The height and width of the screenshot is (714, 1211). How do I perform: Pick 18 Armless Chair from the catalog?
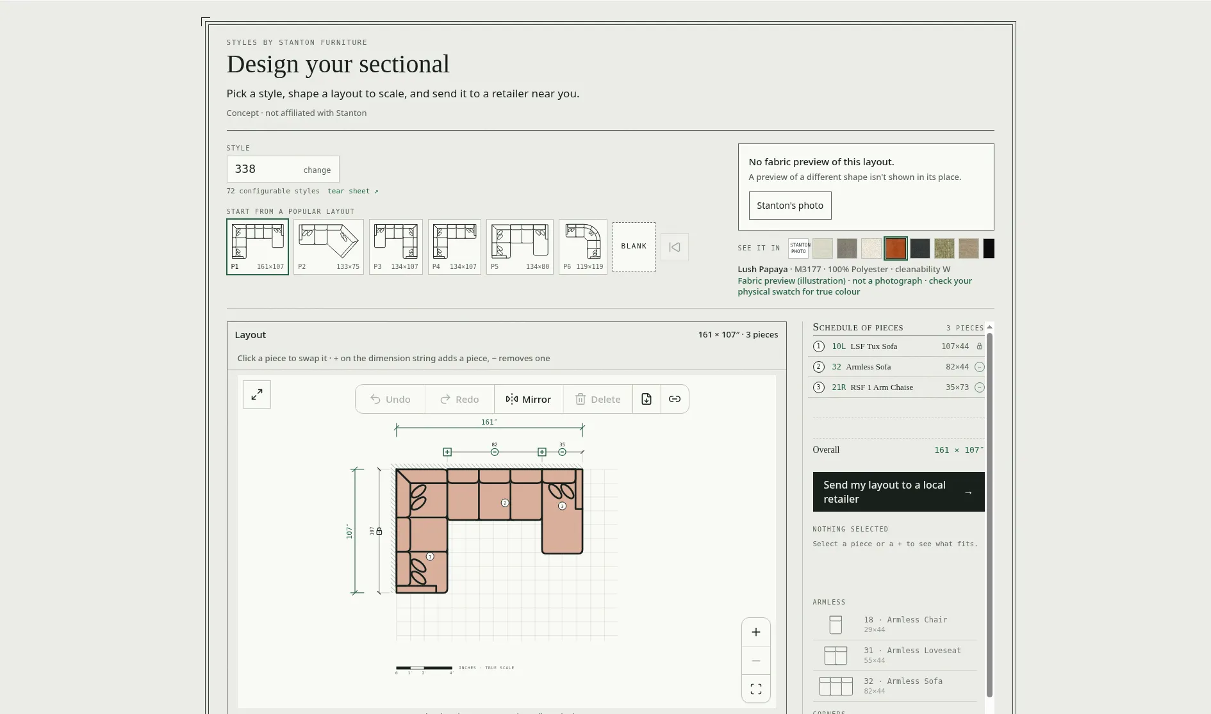pyautogui.click(x=895, y=624)
